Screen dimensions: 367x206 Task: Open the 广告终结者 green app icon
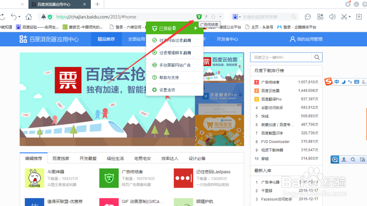coord(109,178)
